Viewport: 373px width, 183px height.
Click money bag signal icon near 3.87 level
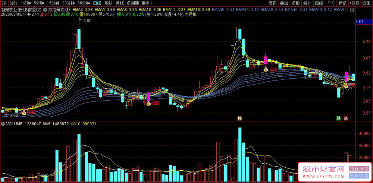click(266, 69)
